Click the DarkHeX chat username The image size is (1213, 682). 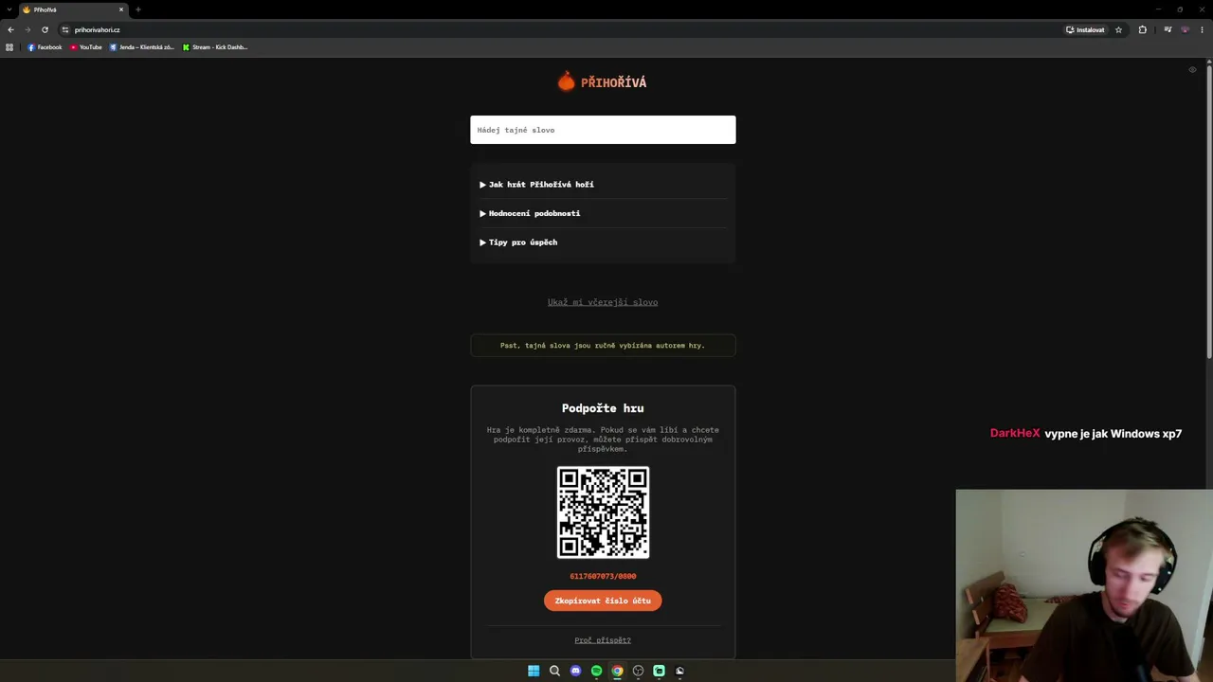1015,434
